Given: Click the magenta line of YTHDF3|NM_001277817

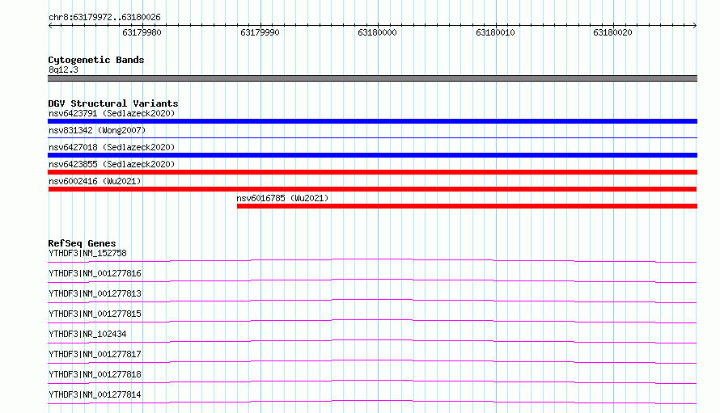Looking at the screenshot, I should click(372, 361).
